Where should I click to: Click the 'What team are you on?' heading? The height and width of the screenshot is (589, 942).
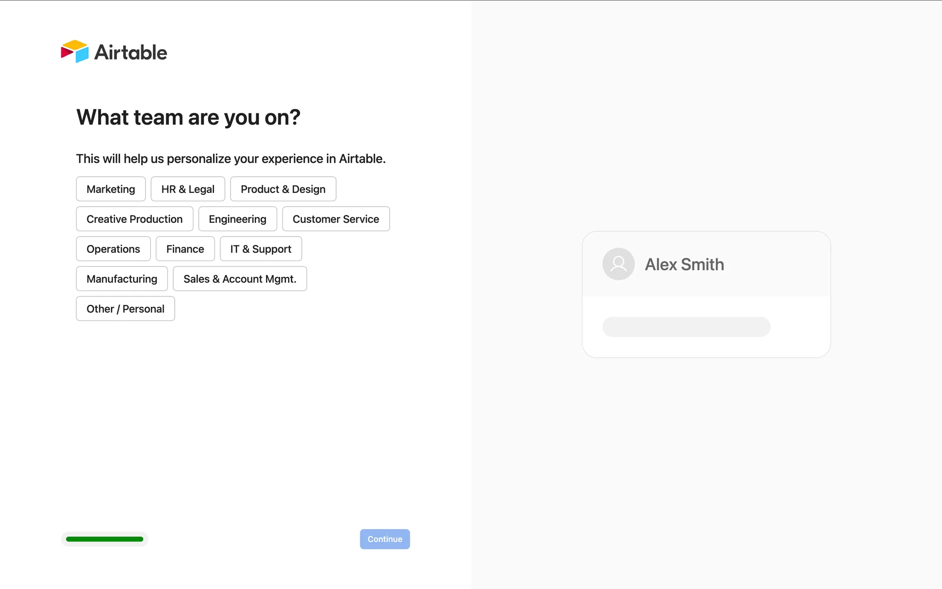tap(188, 117)
